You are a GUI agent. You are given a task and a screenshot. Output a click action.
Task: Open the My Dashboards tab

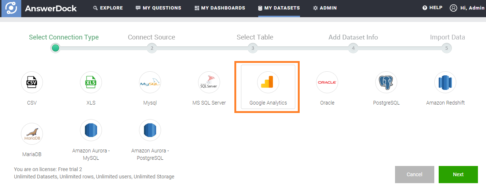[220, 8]
